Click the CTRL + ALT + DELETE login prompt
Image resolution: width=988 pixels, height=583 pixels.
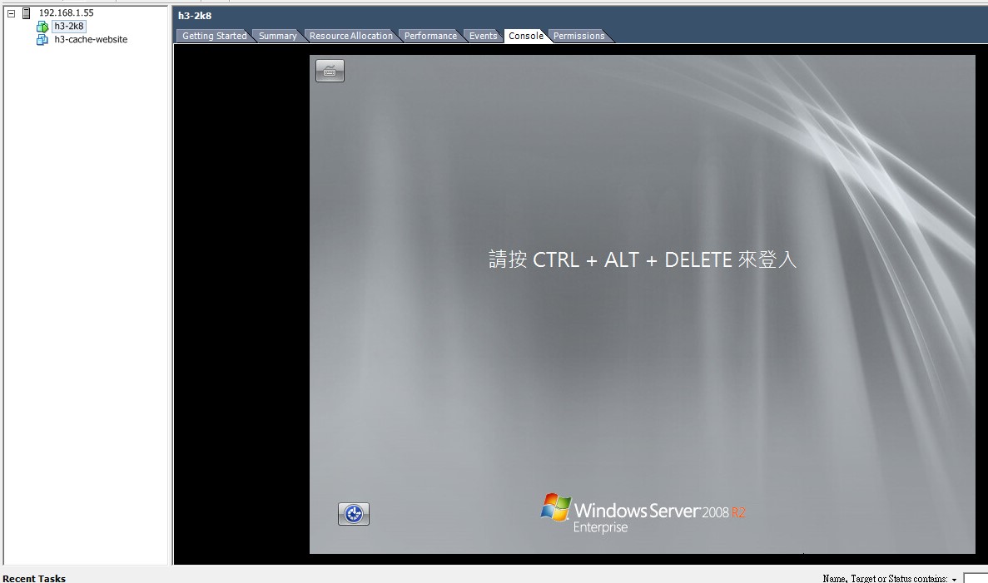(x=642, y=259)
